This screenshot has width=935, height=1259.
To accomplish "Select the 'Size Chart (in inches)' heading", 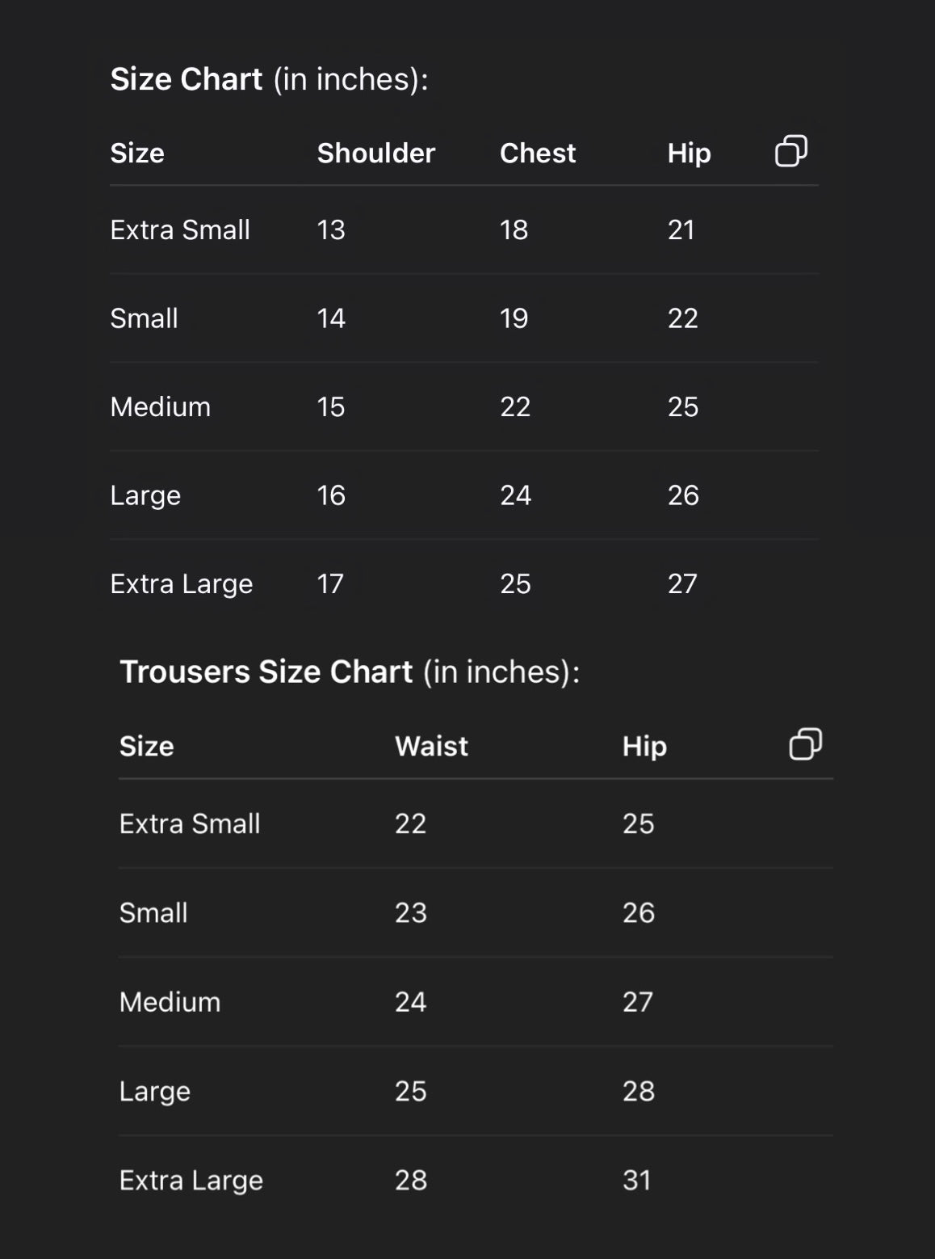I will tap(269, 79).
